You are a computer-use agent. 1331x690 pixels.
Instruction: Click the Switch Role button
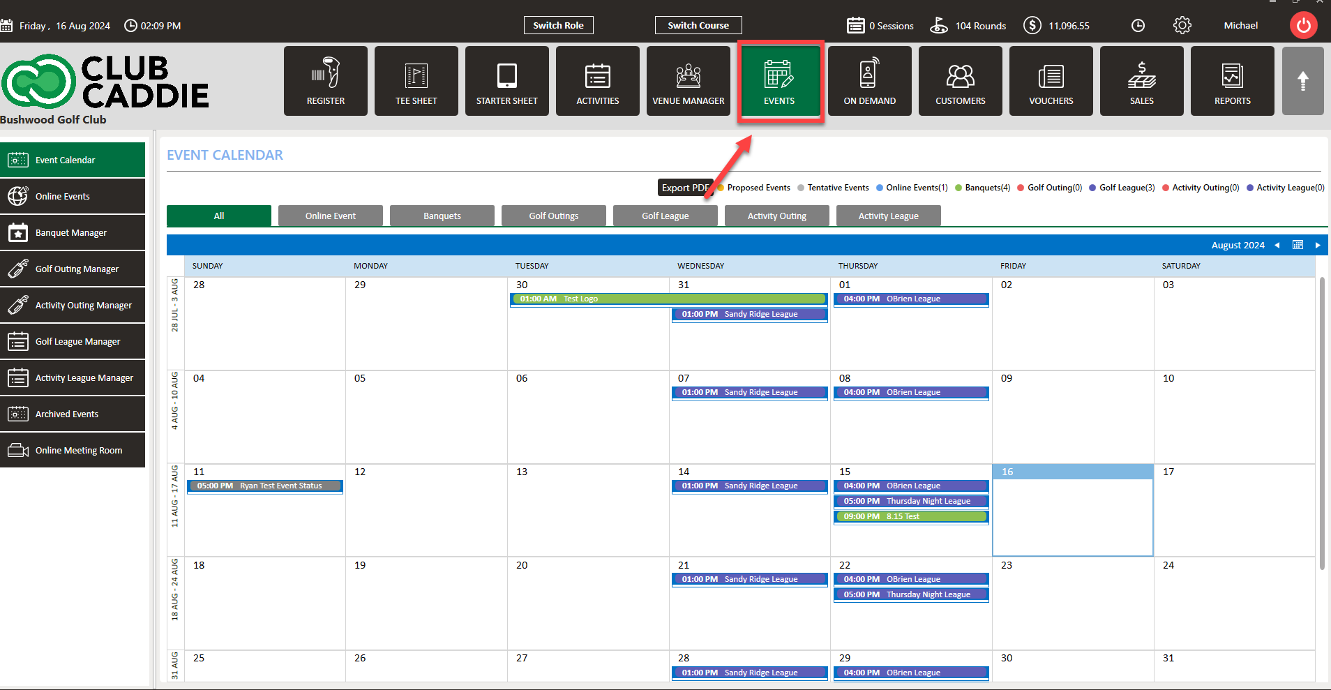[558, 25]
